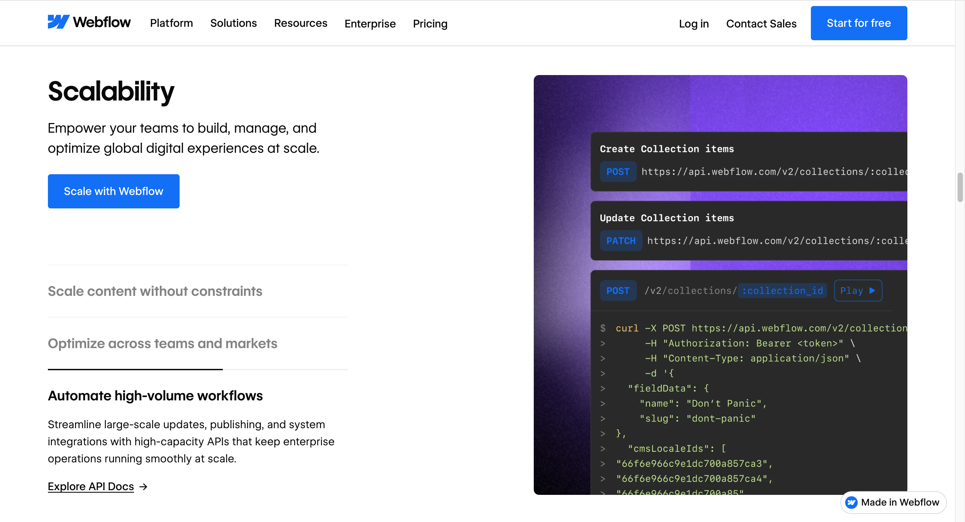The image size is (965, 522).
Task: Click the "name": "Don't Panic" line
Action: click(x=703, y=403)
